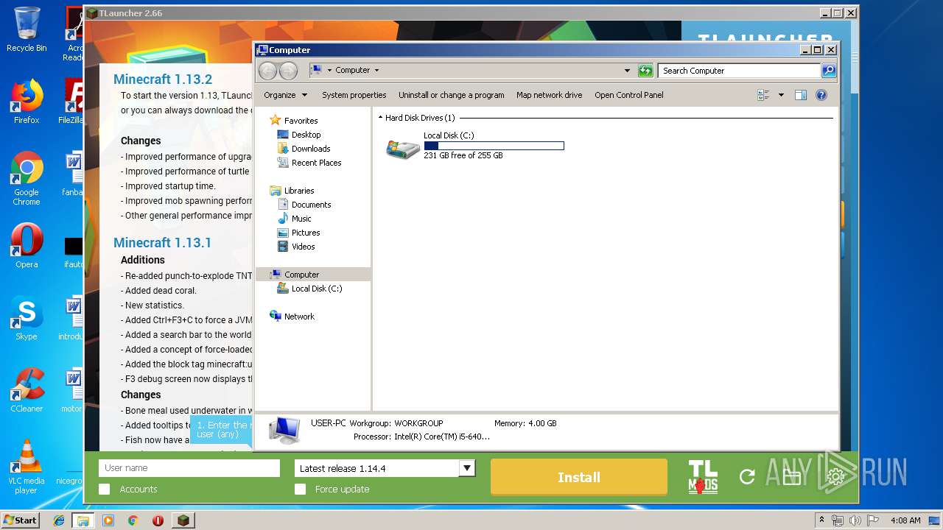Open Videos library
The width and height of the screenshot is (943, 530).
303,247
